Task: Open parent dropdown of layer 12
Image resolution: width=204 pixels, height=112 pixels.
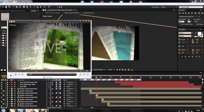Action: 72,87
